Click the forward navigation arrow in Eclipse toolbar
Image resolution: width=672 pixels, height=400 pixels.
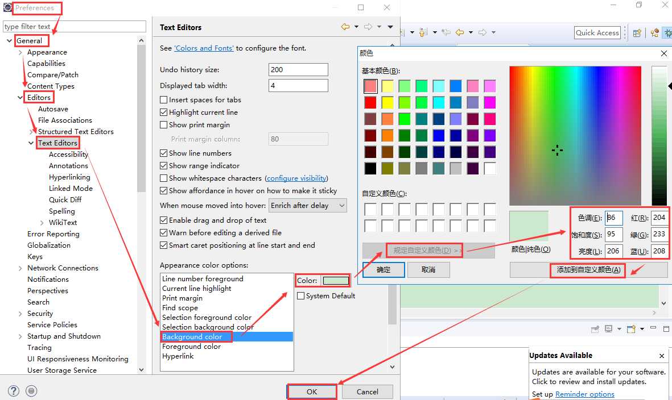click(x=483, y=32)
